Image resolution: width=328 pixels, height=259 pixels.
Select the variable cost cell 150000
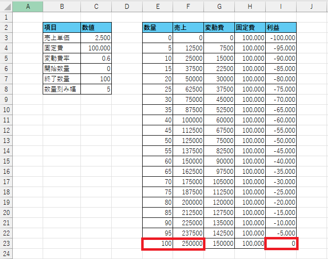(x=219, y=243)
